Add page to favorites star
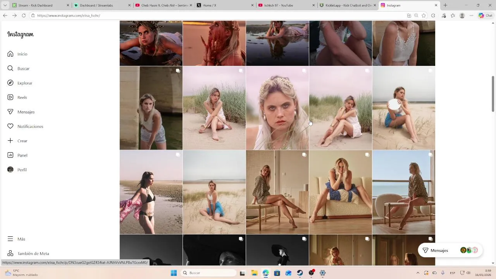 [424, 15]
